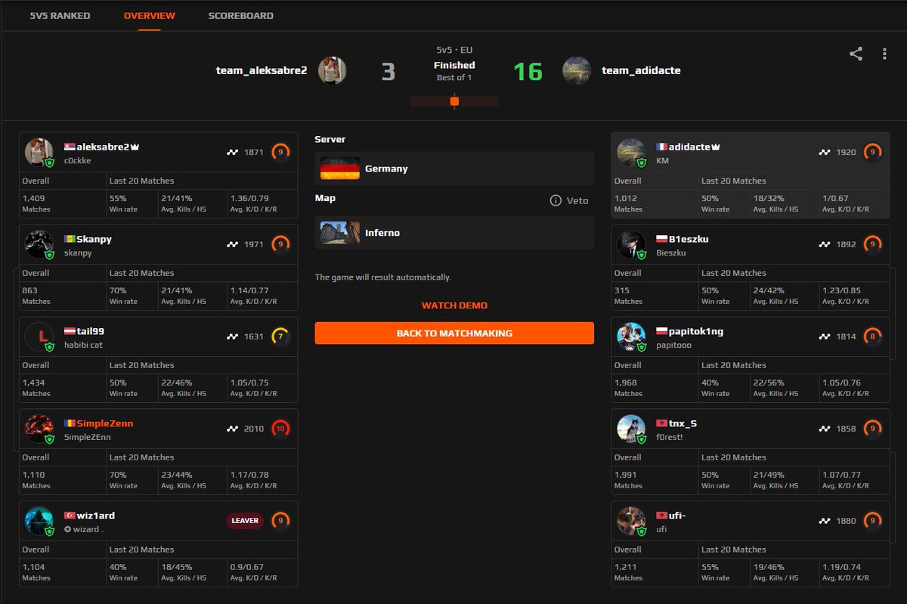Viewport: 907px width, 604px height.
Task: Click Skanpy skill level 9 badge
Action: [281, 244]
